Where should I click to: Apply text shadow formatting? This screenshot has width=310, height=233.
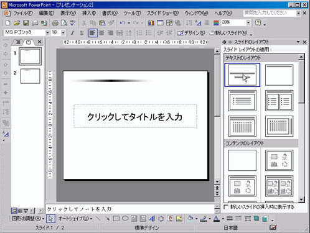[82, 33]
